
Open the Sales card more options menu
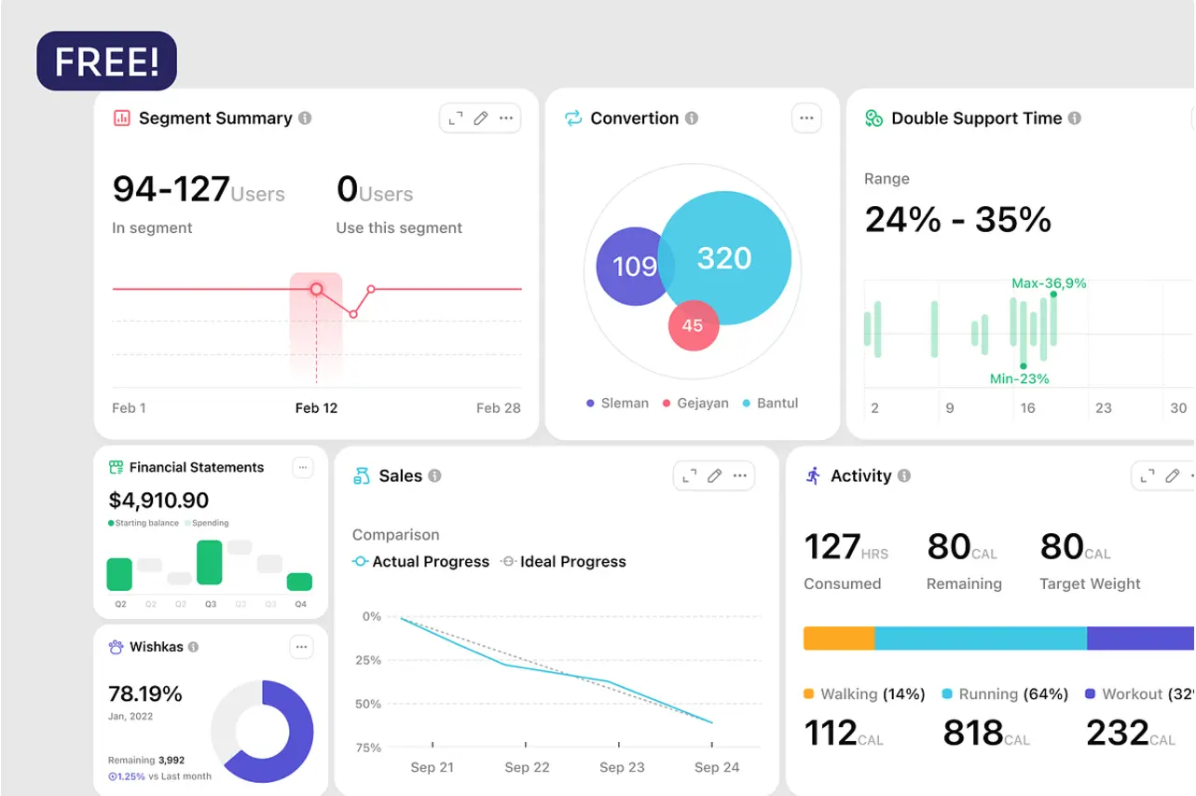pos(740,475)
